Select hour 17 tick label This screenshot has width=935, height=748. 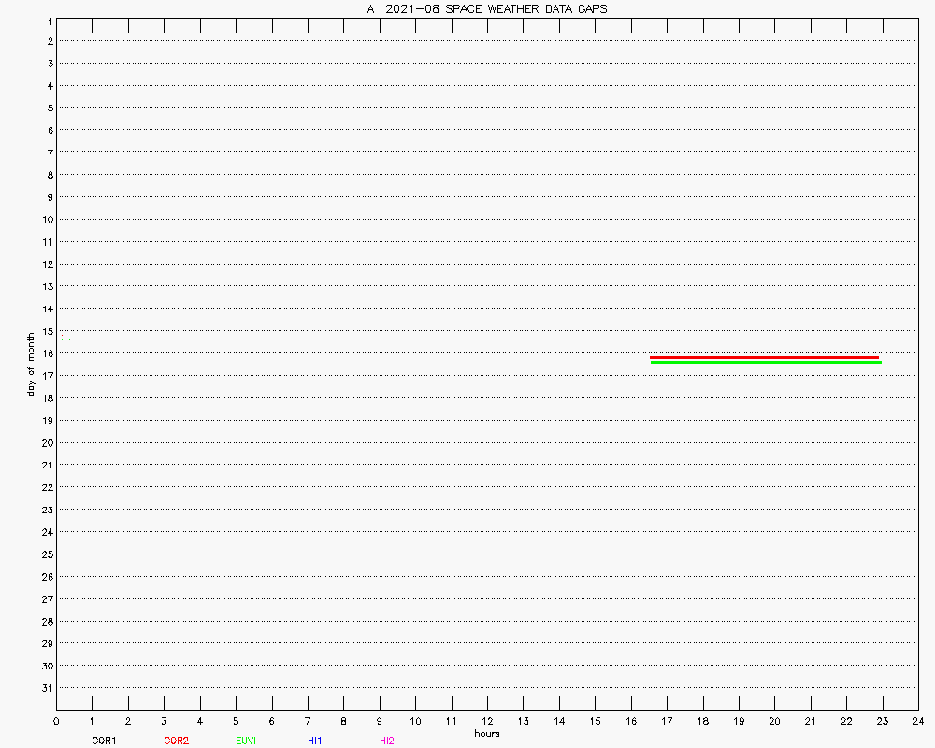[667, 721]
